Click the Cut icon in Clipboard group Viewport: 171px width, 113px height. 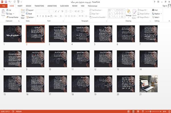[7, 10]
